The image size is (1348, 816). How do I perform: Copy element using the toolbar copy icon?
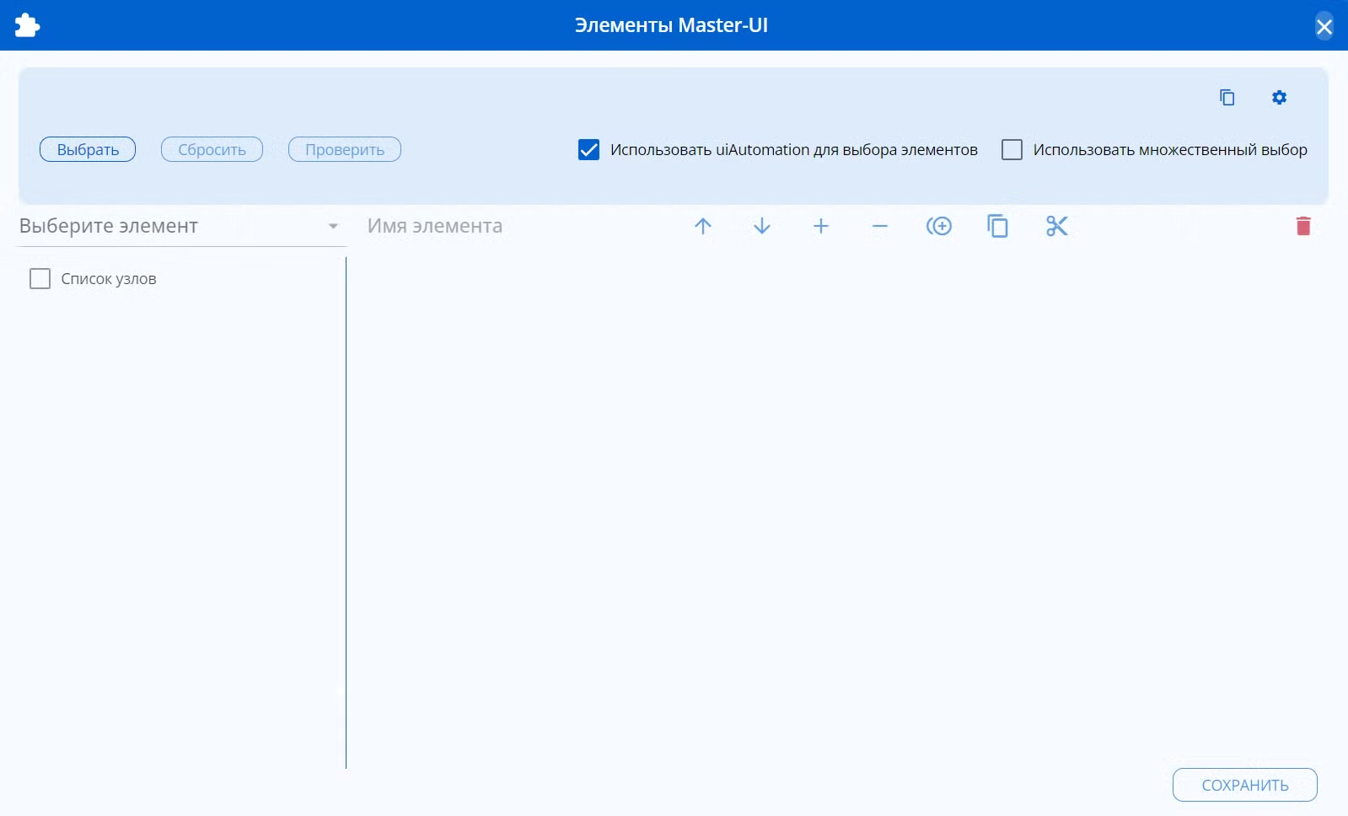[998, 226]
